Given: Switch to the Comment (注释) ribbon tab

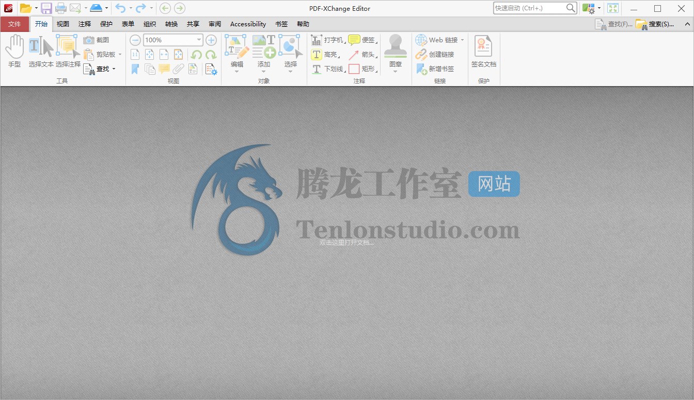Looking at the screenshot, I should 85,24.
